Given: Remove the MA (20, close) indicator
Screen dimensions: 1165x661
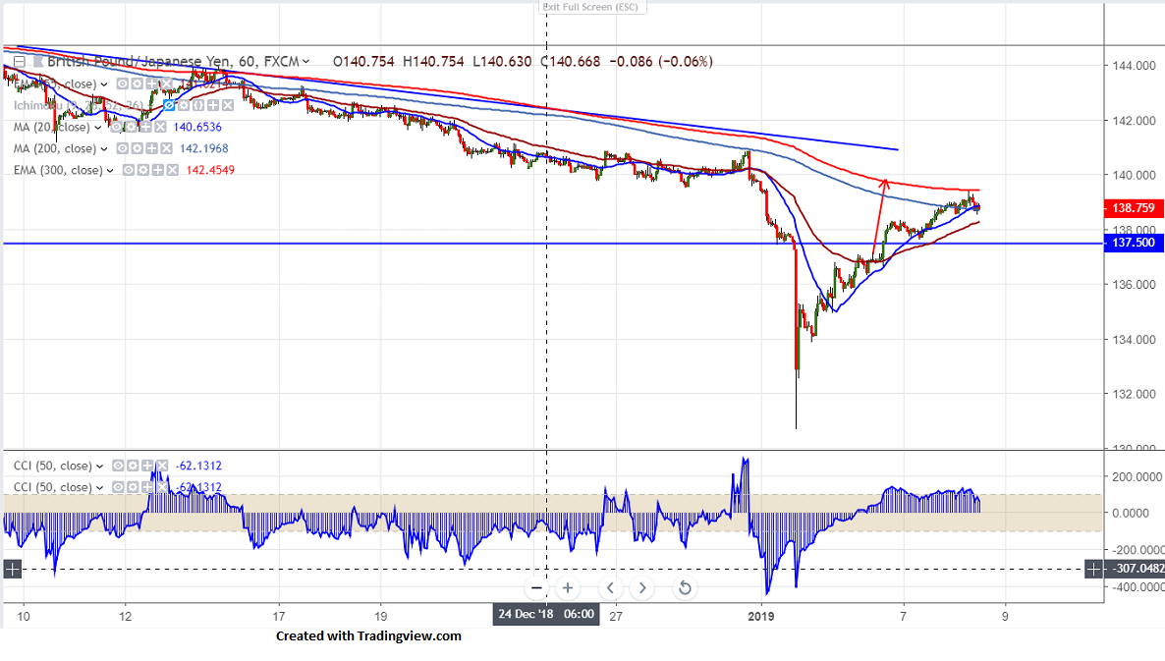Looking at the screenshot, I should (161, 127).
